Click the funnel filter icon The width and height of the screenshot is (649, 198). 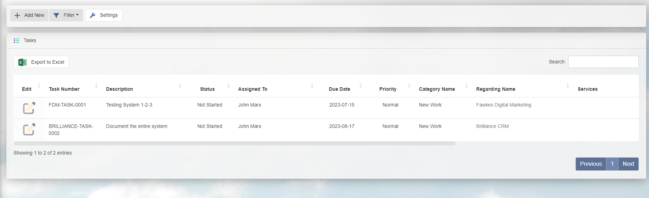tap(56, 15)
